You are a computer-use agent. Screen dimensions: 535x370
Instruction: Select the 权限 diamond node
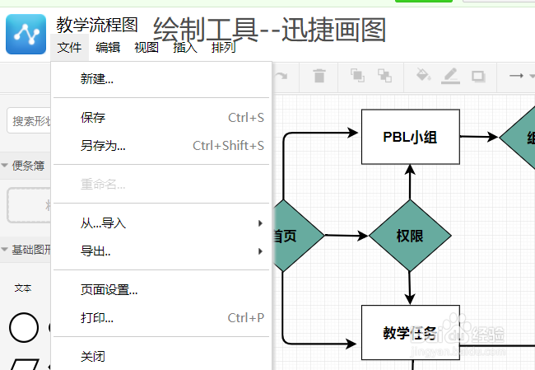coord(410,236)
